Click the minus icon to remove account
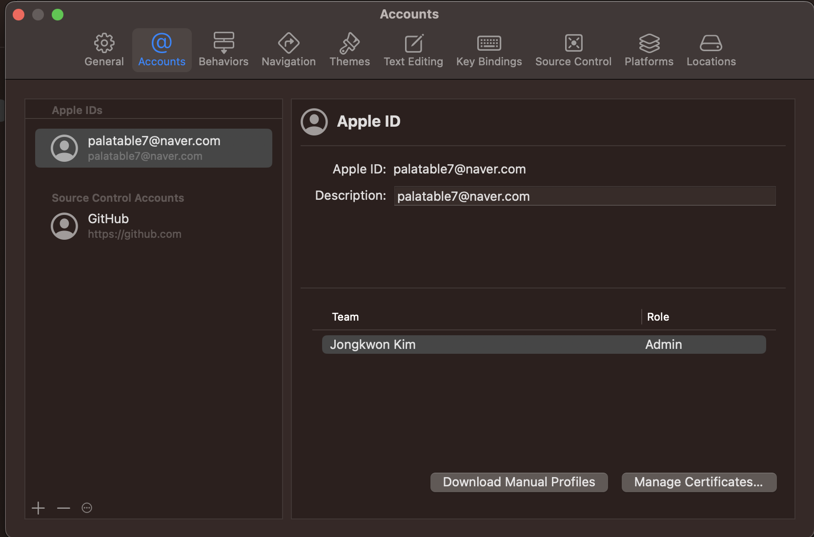Screen dimensions: 814x537 point(63,508)
